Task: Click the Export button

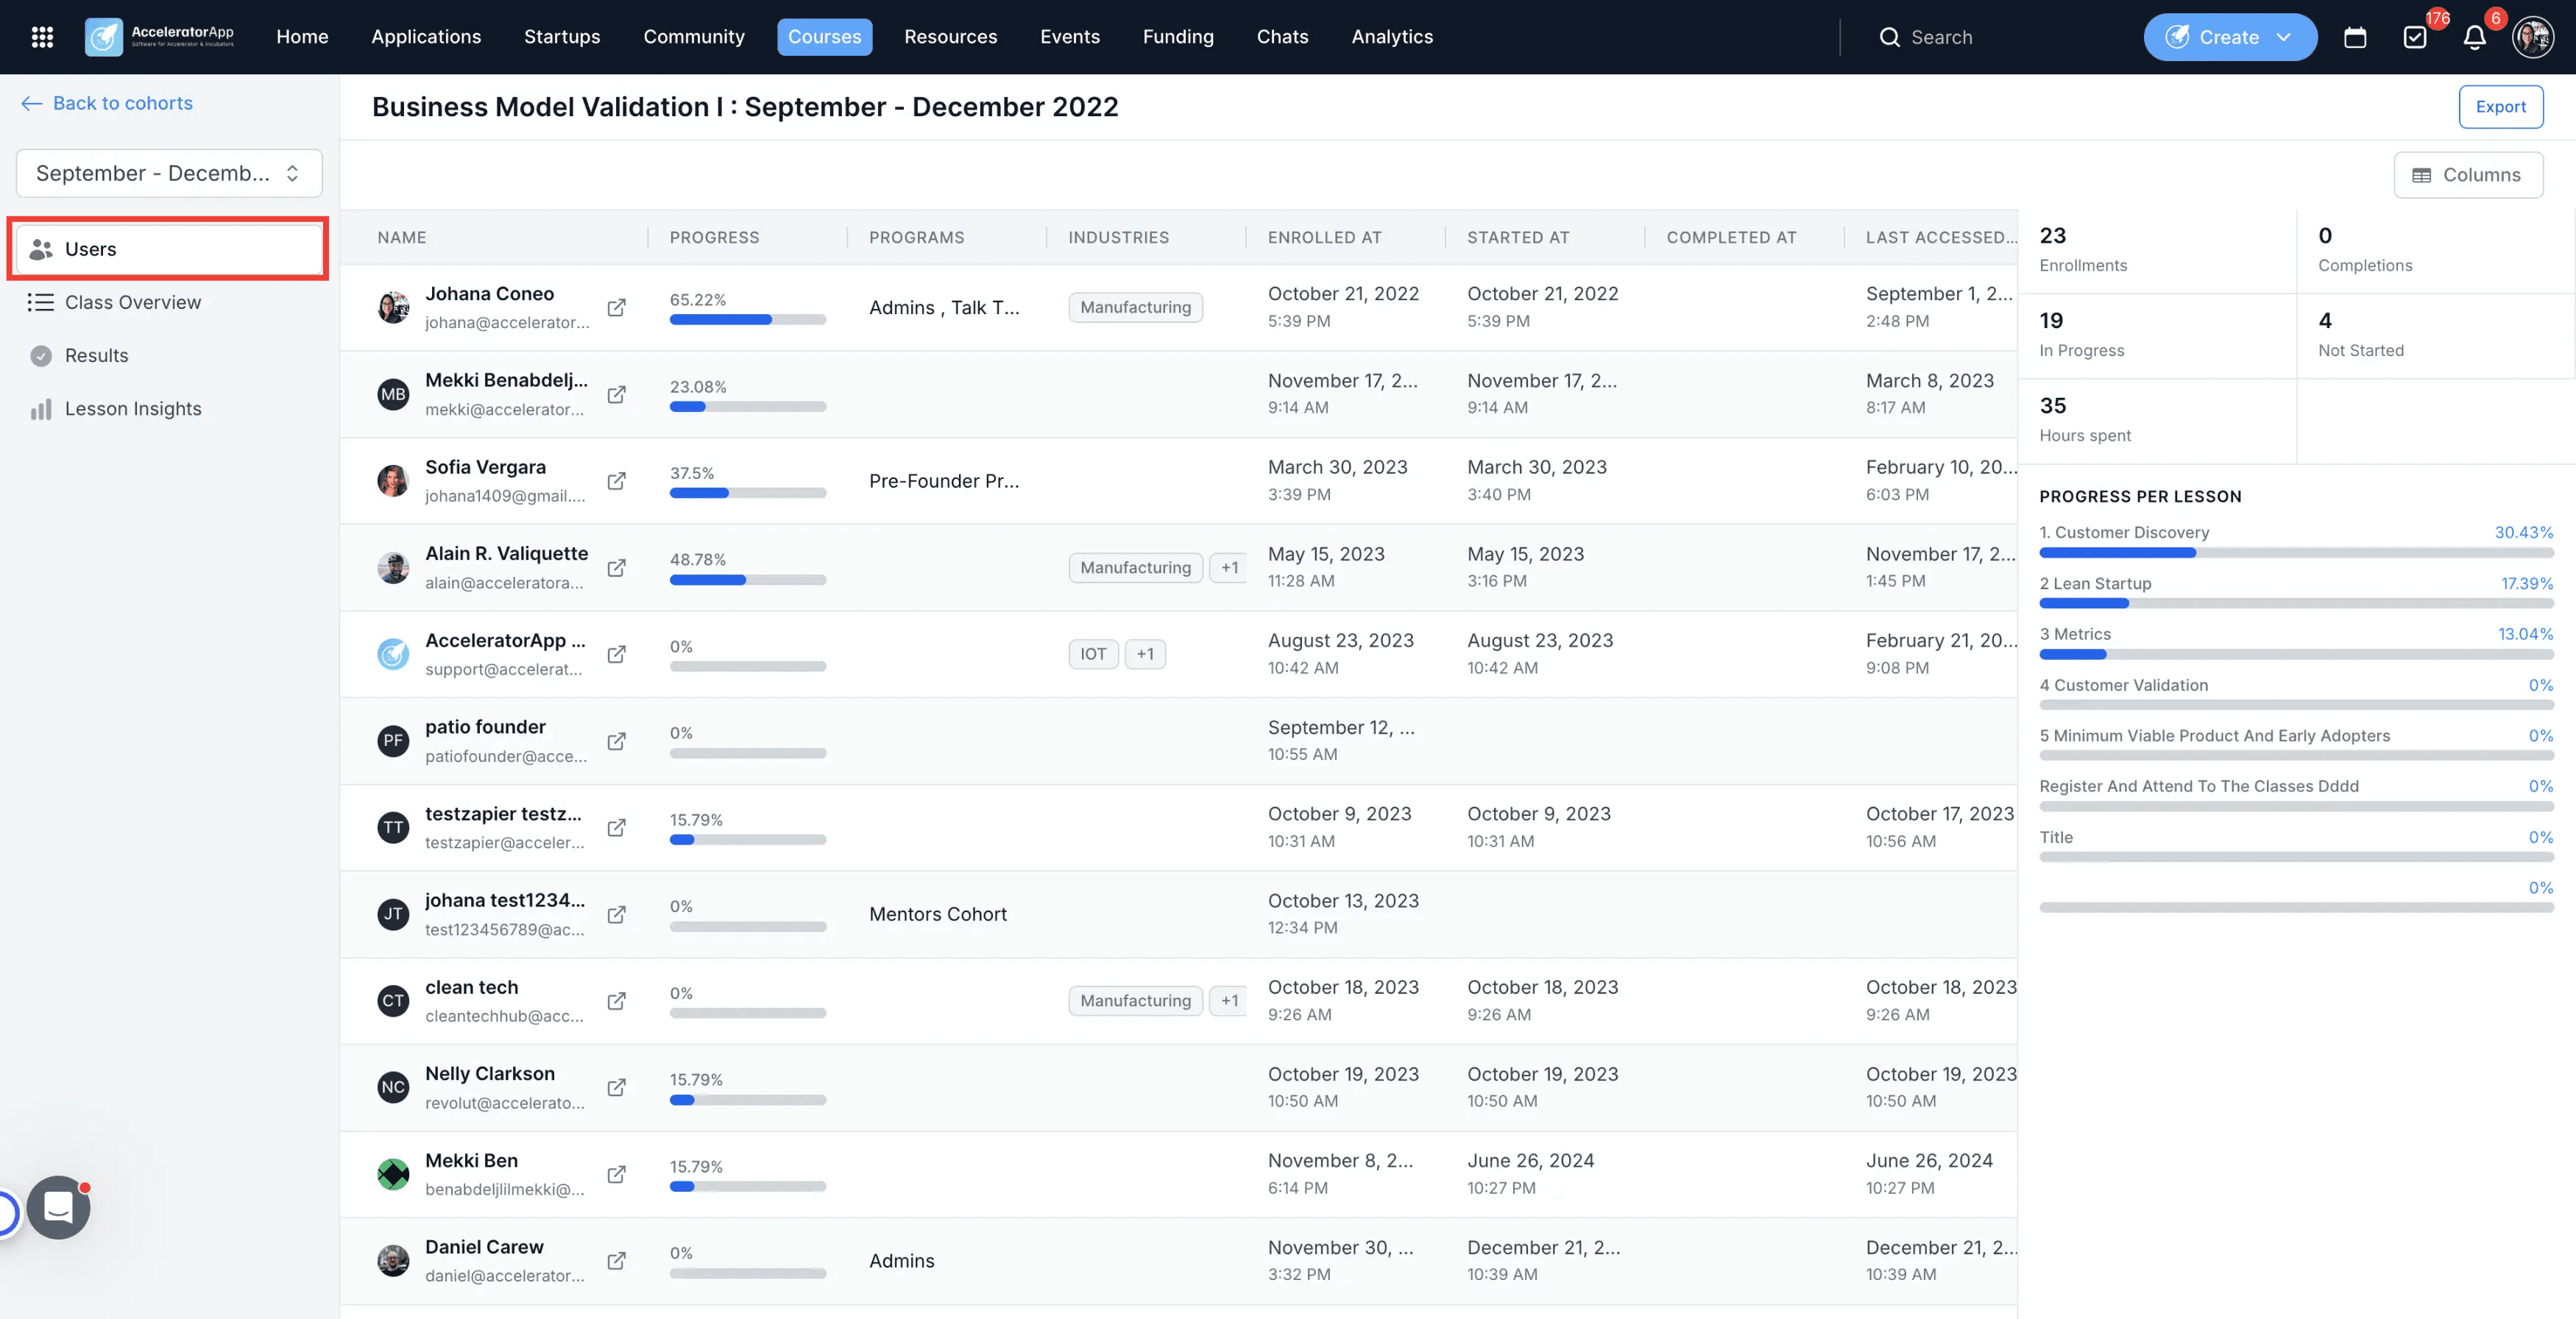Action: click(x=2500, y=107)
